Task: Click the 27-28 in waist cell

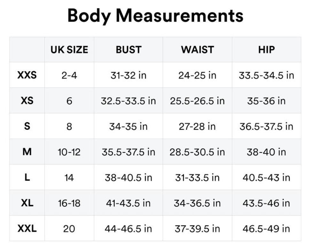Action: click(198, 126)
